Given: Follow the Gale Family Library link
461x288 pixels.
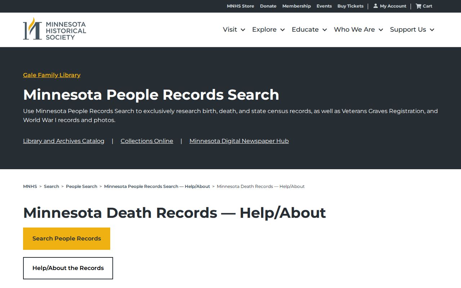Looking at the screenshot, I should [52, 75].
